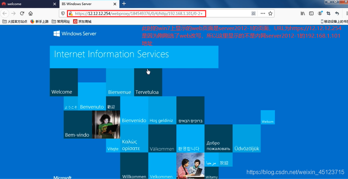Click the 歡迎 tile
The width and height of the screenshot is (348, 179).
pos(113,103)
